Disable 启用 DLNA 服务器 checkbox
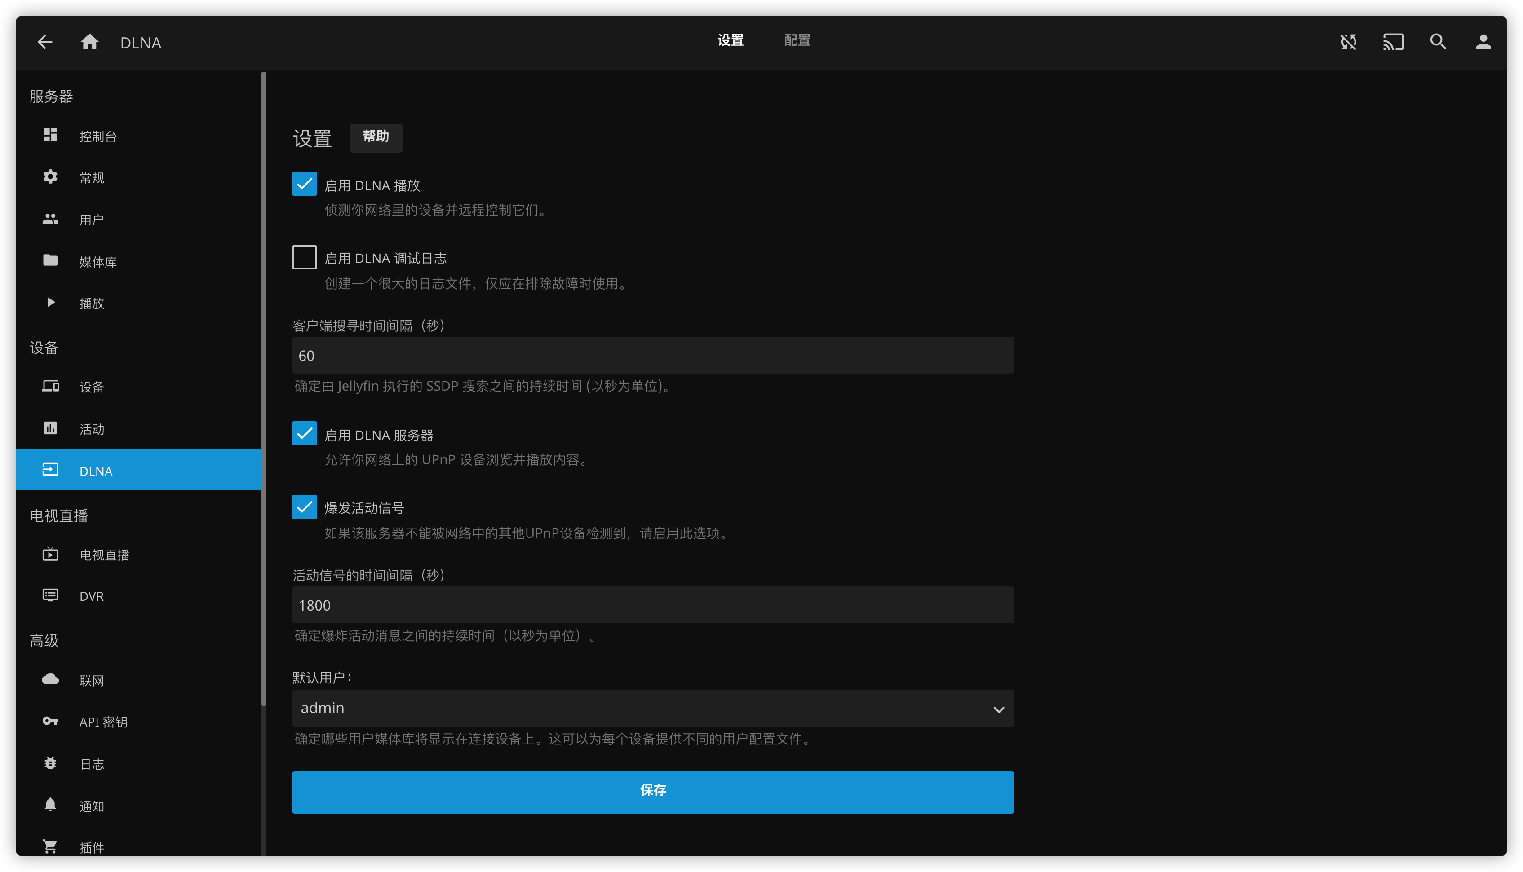The height and width of the screenshot is (872, 1523). click(304, 434)
